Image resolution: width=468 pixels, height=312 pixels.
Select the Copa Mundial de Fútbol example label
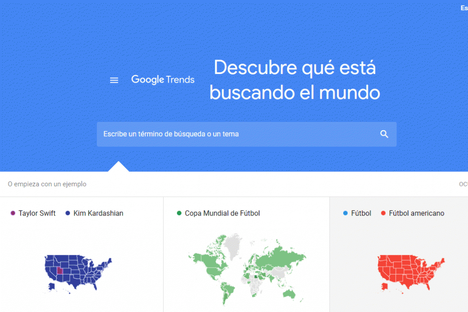coord(222,213)
